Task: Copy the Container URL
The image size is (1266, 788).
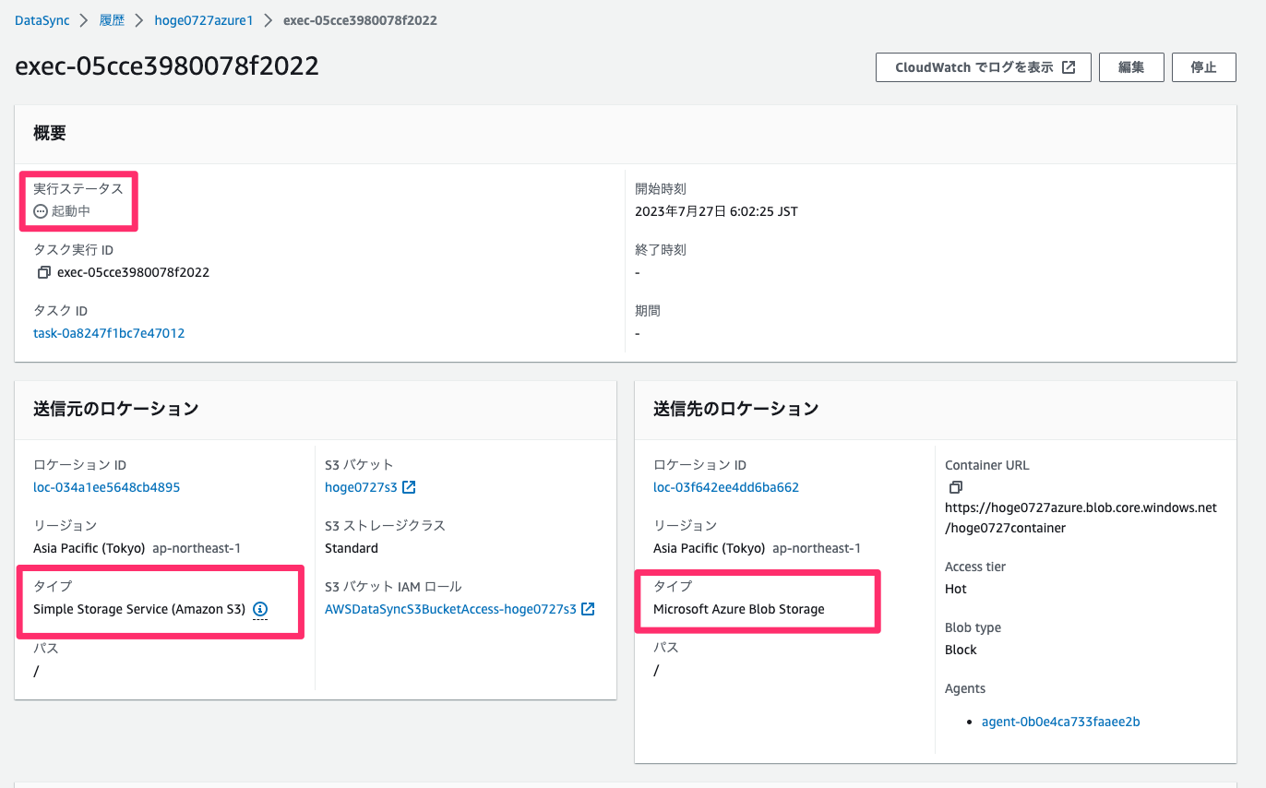Action: point(955,487)
